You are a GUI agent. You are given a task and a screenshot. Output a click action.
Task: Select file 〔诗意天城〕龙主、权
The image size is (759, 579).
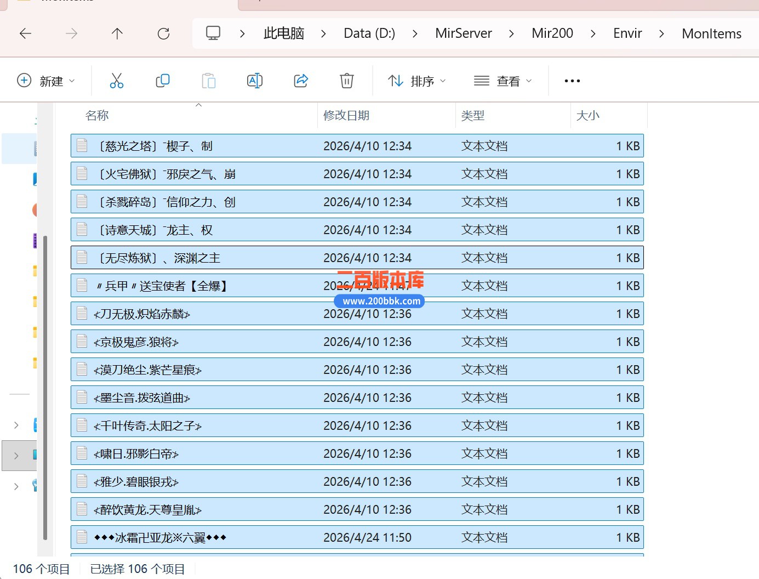(x=357, y=230)
